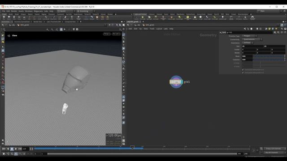Screen dimensions: 287x161
Task: Select the Font shelf tool
Action: tap(72, 17)
